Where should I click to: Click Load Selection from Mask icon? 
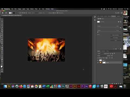pyautogui.click(x=114, y=49)
